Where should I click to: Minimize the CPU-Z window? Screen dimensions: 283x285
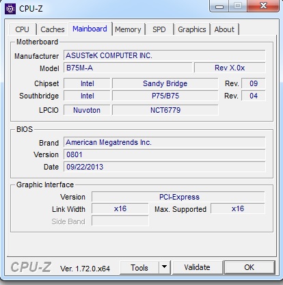coord(219,6)
